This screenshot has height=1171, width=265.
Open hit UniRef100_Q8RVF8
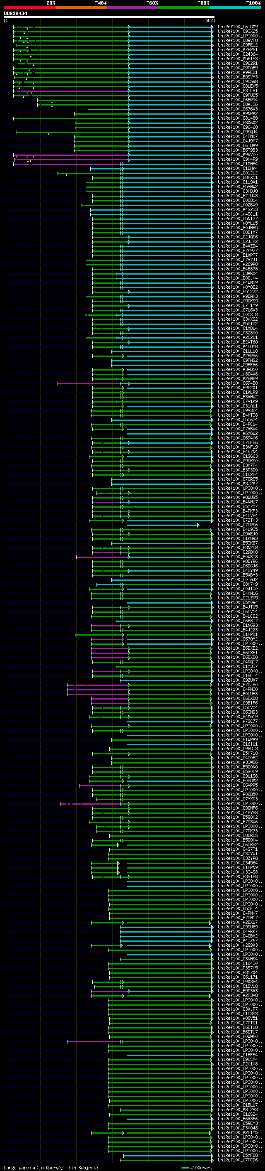click(x=238, y=40)
